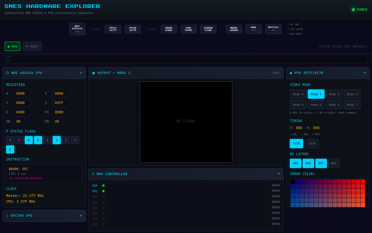
Task: Select the WDC 65C816 CPU chip
Action: (x=77, y=29)
